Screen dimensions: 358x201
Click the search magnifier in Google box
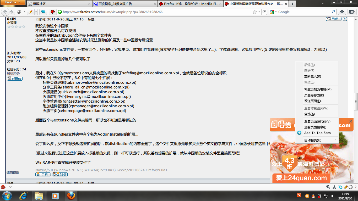click(x=333, y=12)
